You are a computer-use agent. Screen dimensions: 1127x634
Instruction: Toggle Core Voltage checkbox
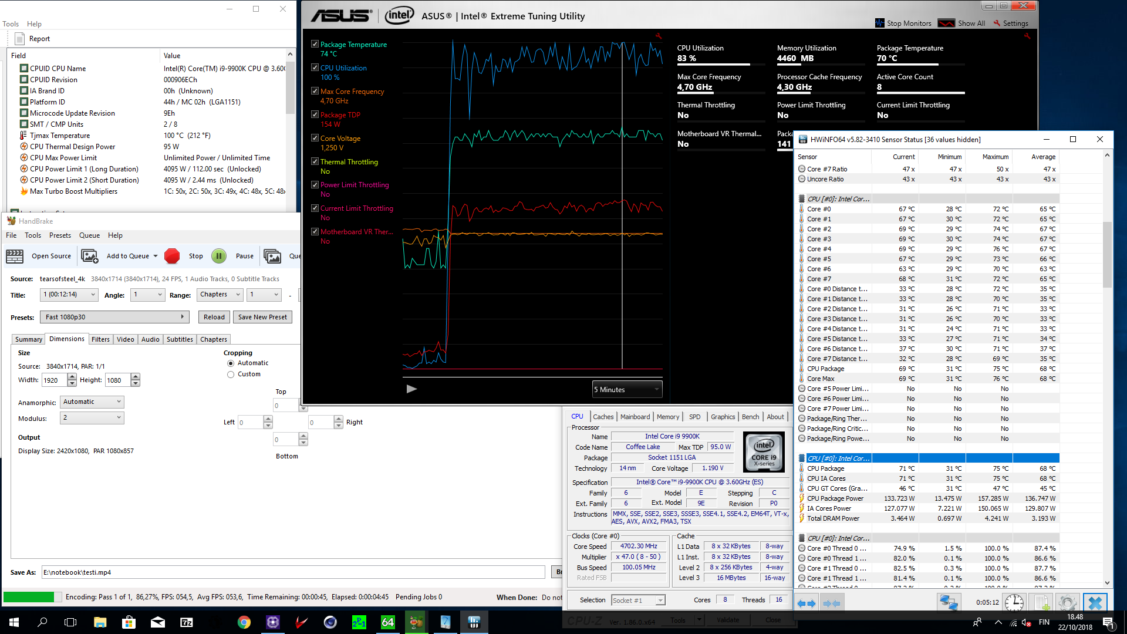coord(315,138)
